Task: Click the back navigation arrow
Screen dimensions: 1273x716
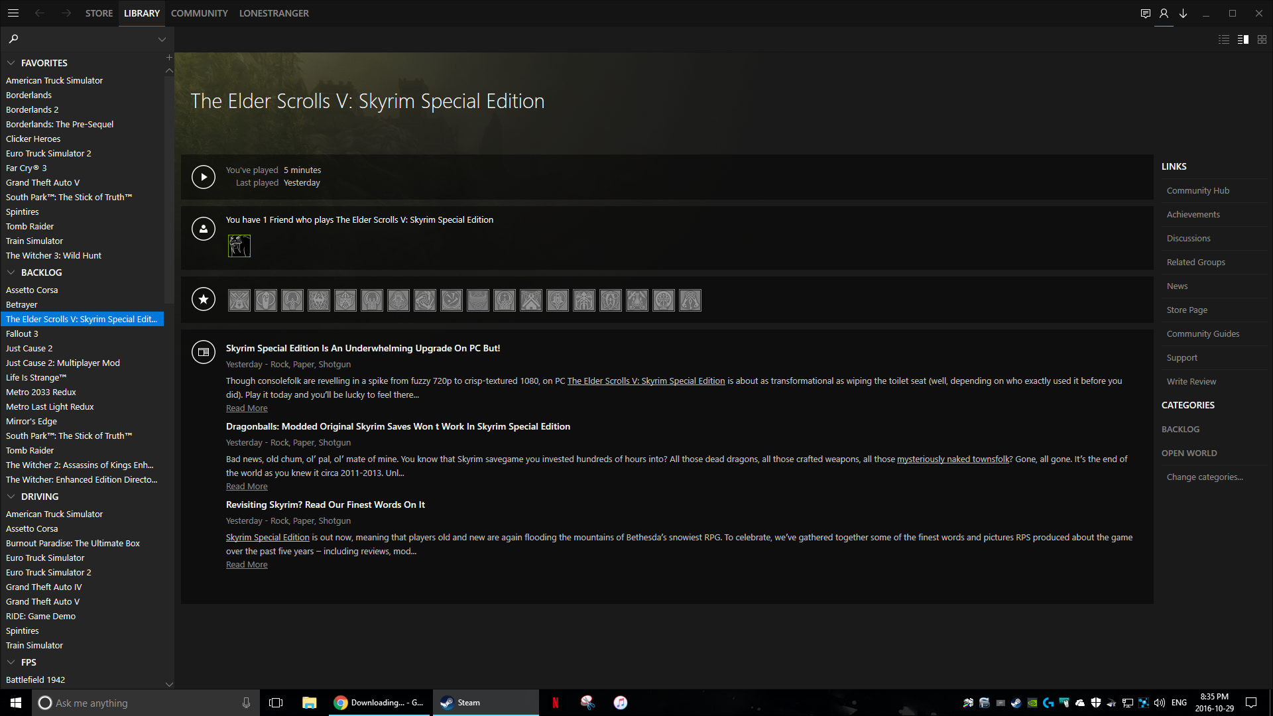Action: click(x=40, y=13)
